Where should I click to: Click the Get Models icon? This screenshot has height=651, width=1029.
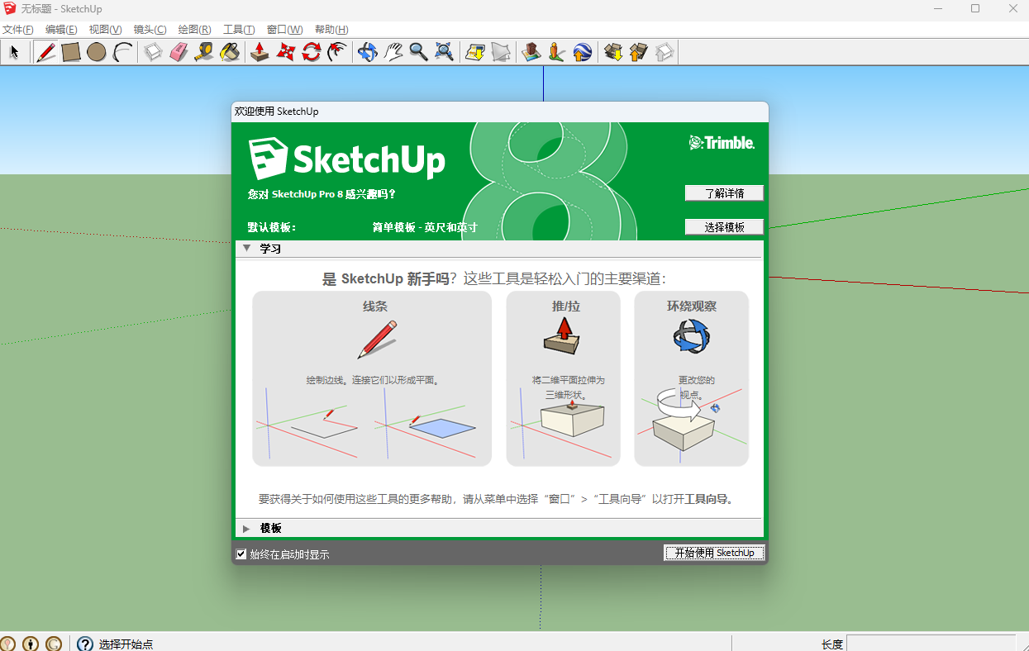[612, 52]
